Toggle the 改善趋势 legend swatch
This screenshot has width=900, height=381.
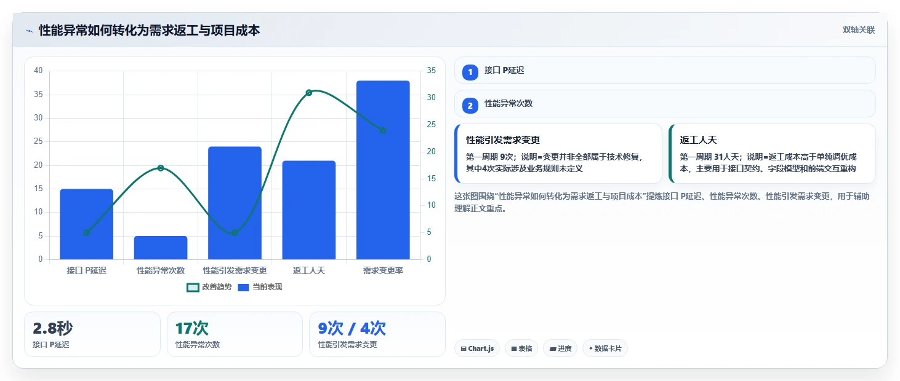[193, 287]
